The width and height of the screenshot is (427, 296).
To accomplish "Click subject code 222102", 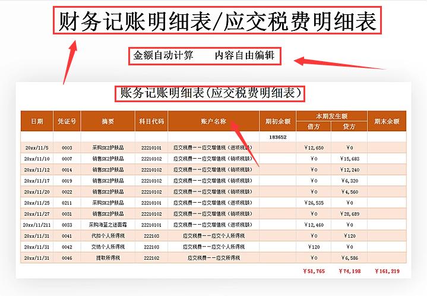I will (151, 258).
